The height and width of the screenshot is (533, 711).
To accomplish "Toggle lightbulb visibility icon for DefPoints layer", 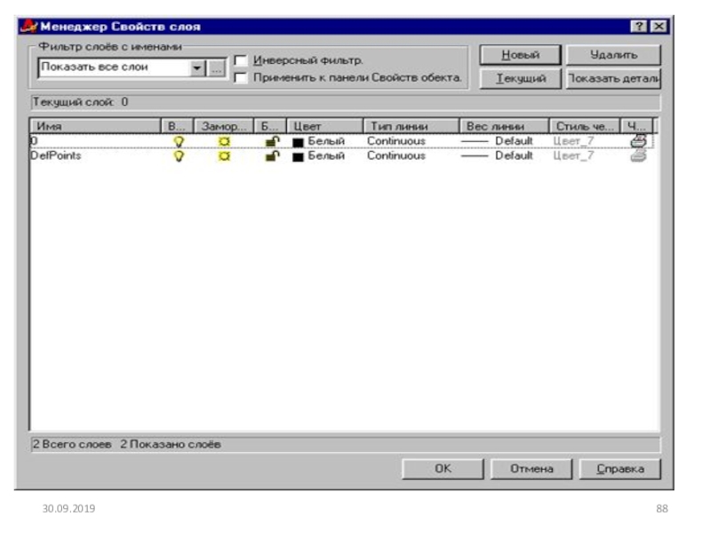I will [179, 155].
